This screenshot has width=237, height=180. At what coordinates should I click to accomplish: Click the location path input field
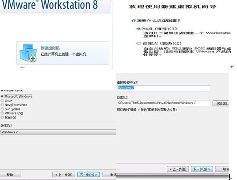[163, 103]
